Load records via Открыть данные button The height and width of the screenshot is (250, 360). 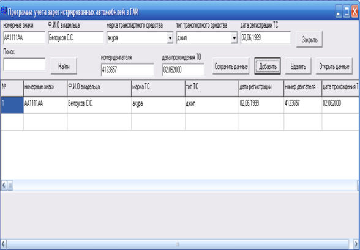334,66
